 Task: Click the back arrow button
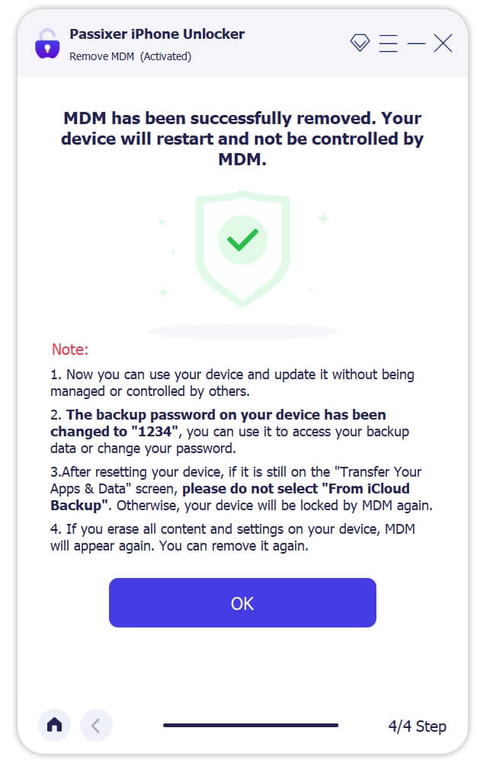[96, 726]
